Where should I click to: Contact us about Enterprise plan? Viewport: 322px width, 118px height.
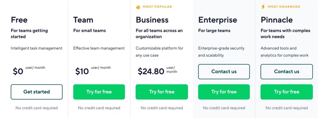(224, 72)
